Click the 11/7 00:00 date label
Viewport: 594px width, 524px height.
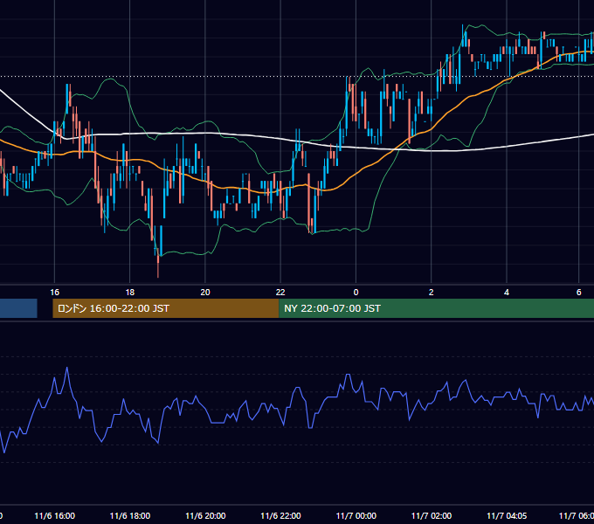356,515
